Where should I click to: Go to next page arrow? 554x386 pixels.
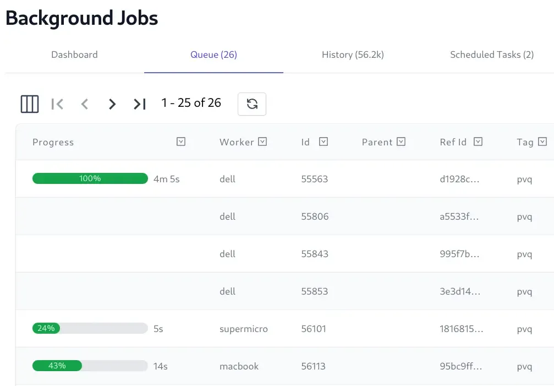pos(112,104)
